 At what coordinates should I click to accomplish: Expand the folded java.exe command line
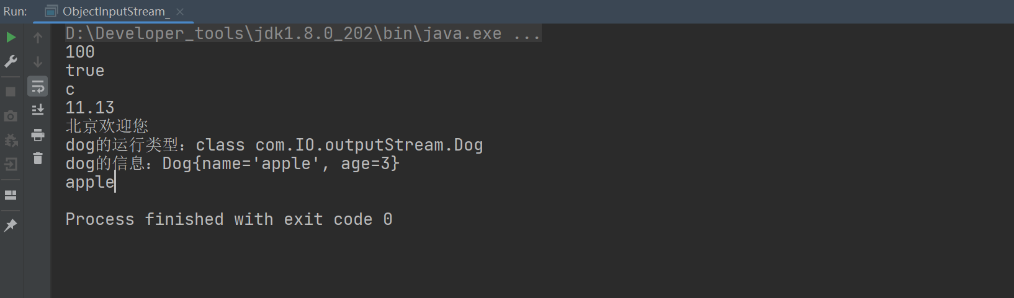[527, 33]
